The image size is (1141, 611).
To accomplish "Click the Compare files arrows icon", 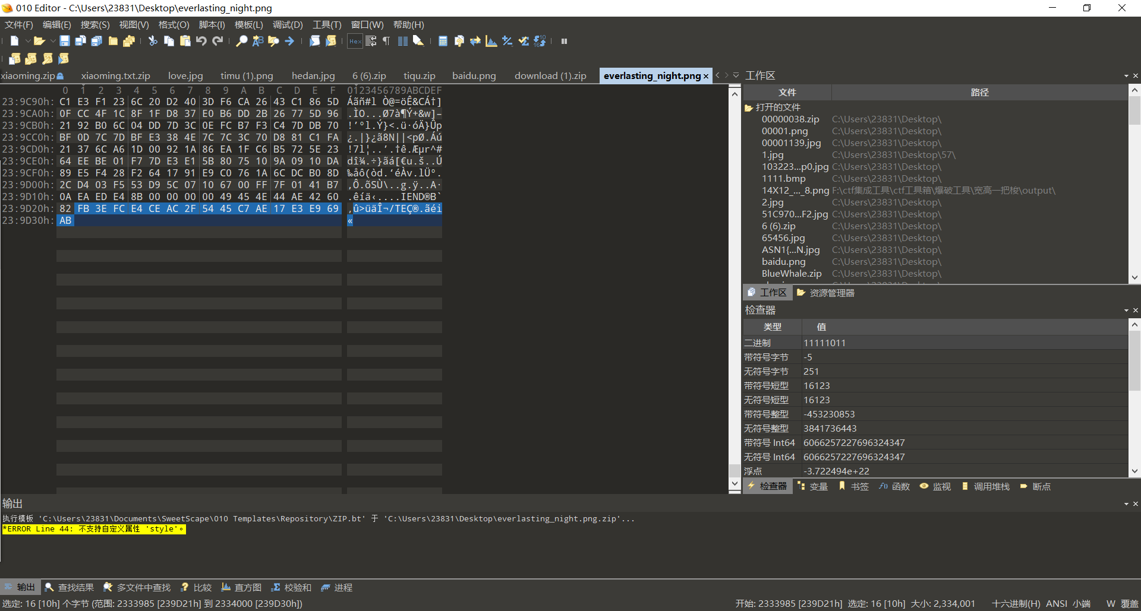I will point(475,41).
